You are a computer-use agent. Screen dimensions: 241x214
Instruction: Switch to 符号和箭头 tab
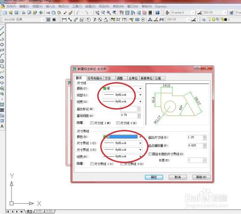(95, 78)
